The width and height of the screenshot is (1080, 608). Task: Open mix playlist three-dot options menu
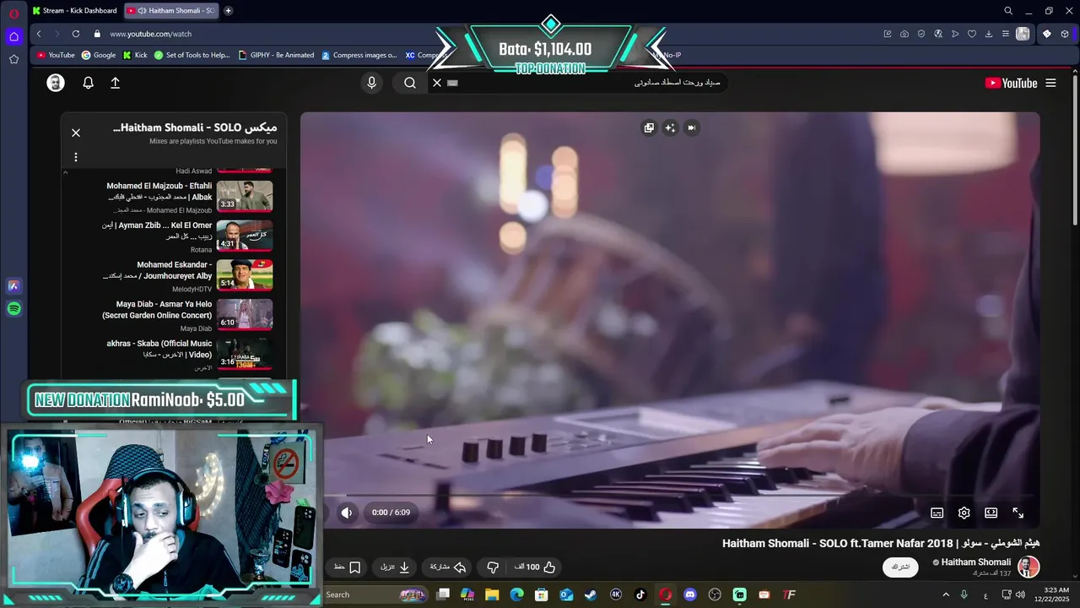tap(76, 157)
